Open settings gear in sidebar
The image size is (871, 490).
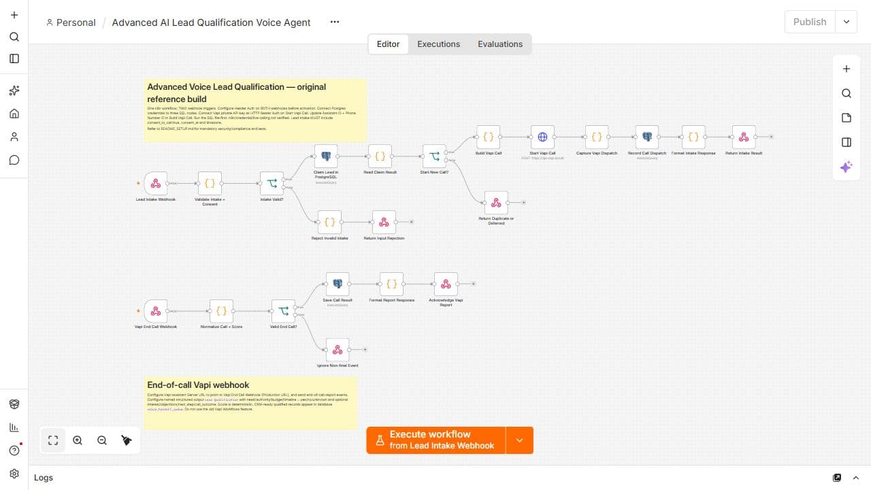click(14, 474)
